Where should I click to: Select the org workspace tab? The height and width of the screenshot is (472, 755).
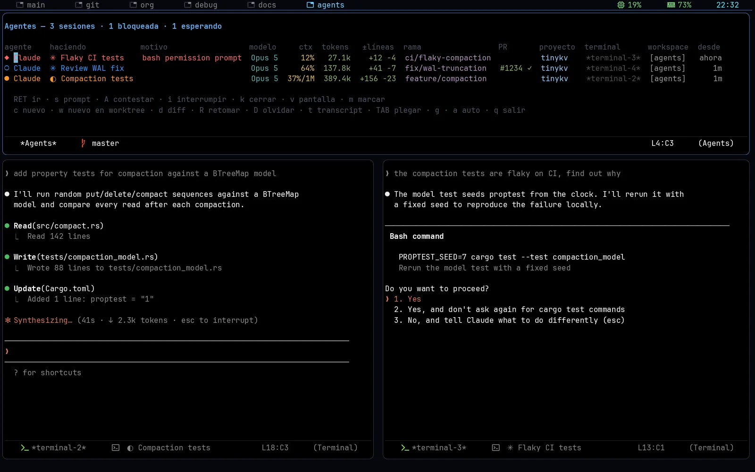pyautogui.click(x=142, y=5)
